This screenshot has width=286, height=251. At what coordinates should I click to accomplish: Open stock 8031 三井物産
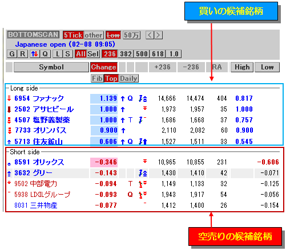pyautogui.click(x=36, y=205)
